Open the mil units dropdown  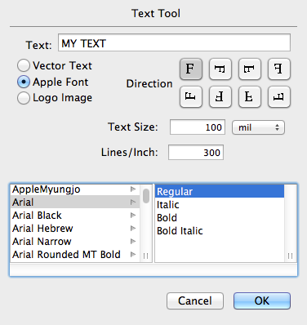(x=258, y=127)
